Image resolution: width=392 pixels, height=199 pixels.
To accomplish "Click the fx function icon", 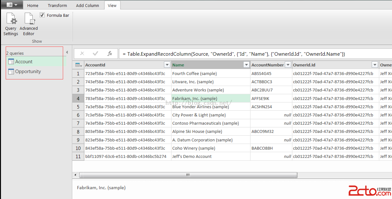I will click(110, 53).
